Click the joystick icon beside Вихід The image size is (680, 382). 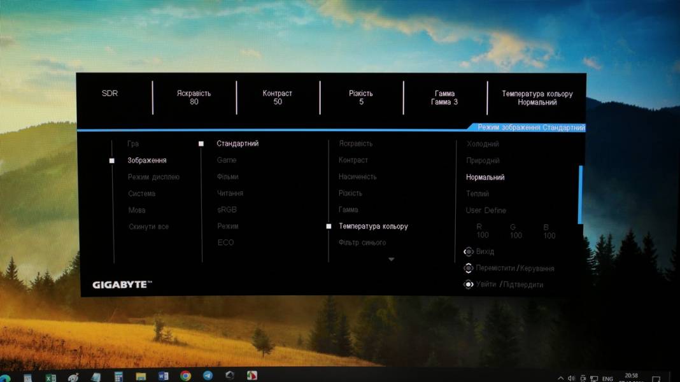click(x=469, y=252)
